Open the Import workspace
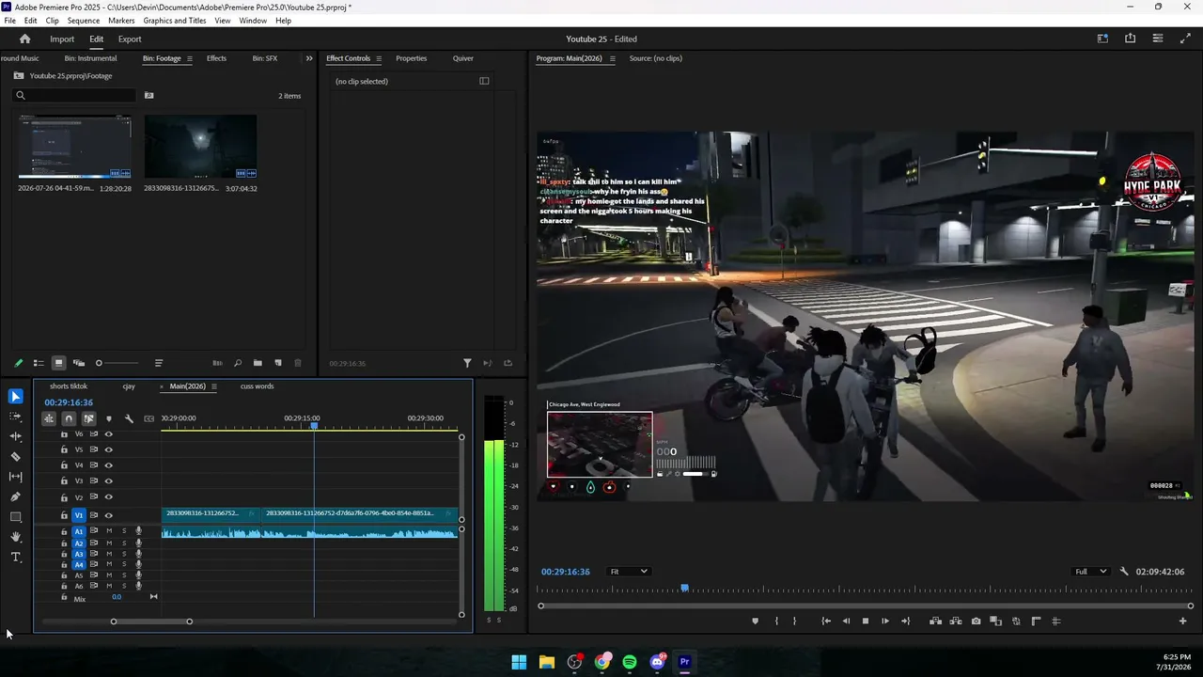 (62, 39)
